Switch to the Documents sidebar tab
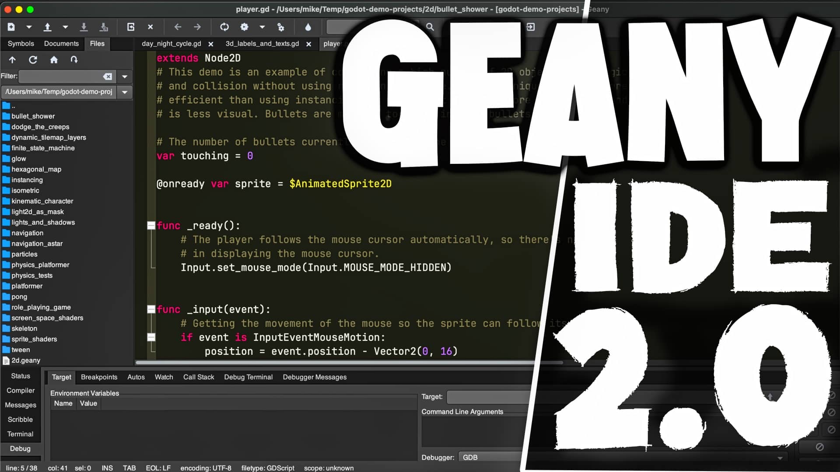The image size is (840, 472). (61, 44)
